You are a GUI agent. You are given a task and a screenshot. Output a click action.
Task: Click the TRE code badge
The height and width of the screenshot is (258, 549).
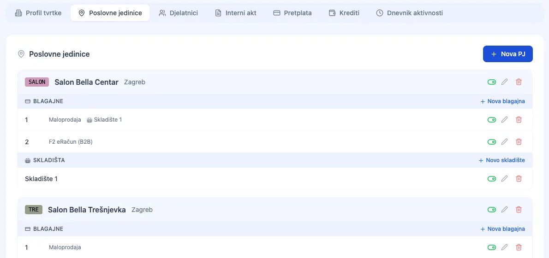(x=34, y=210)
